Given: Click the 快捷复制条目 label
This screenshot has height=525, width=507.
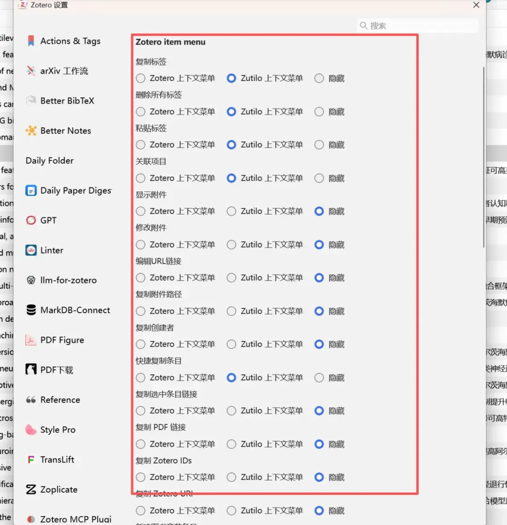Looking at the screenshot, I should tap(159, 361).
